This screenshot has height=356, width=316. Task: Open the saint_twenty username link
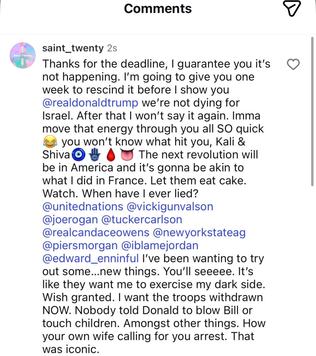[73, 48]
